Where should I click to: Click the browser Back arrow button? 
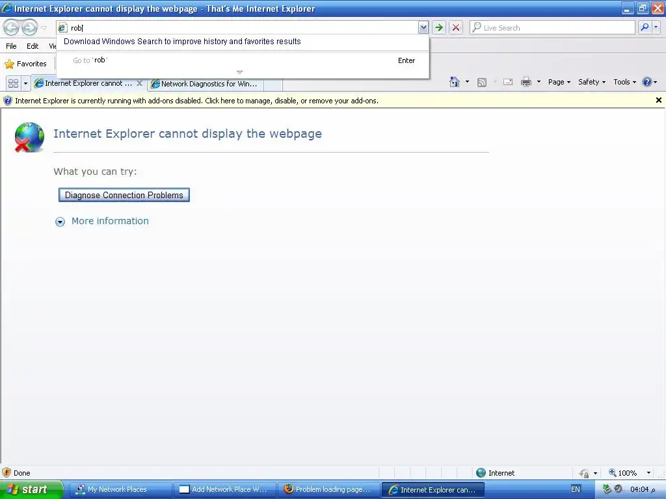click(x=12, y=27)
